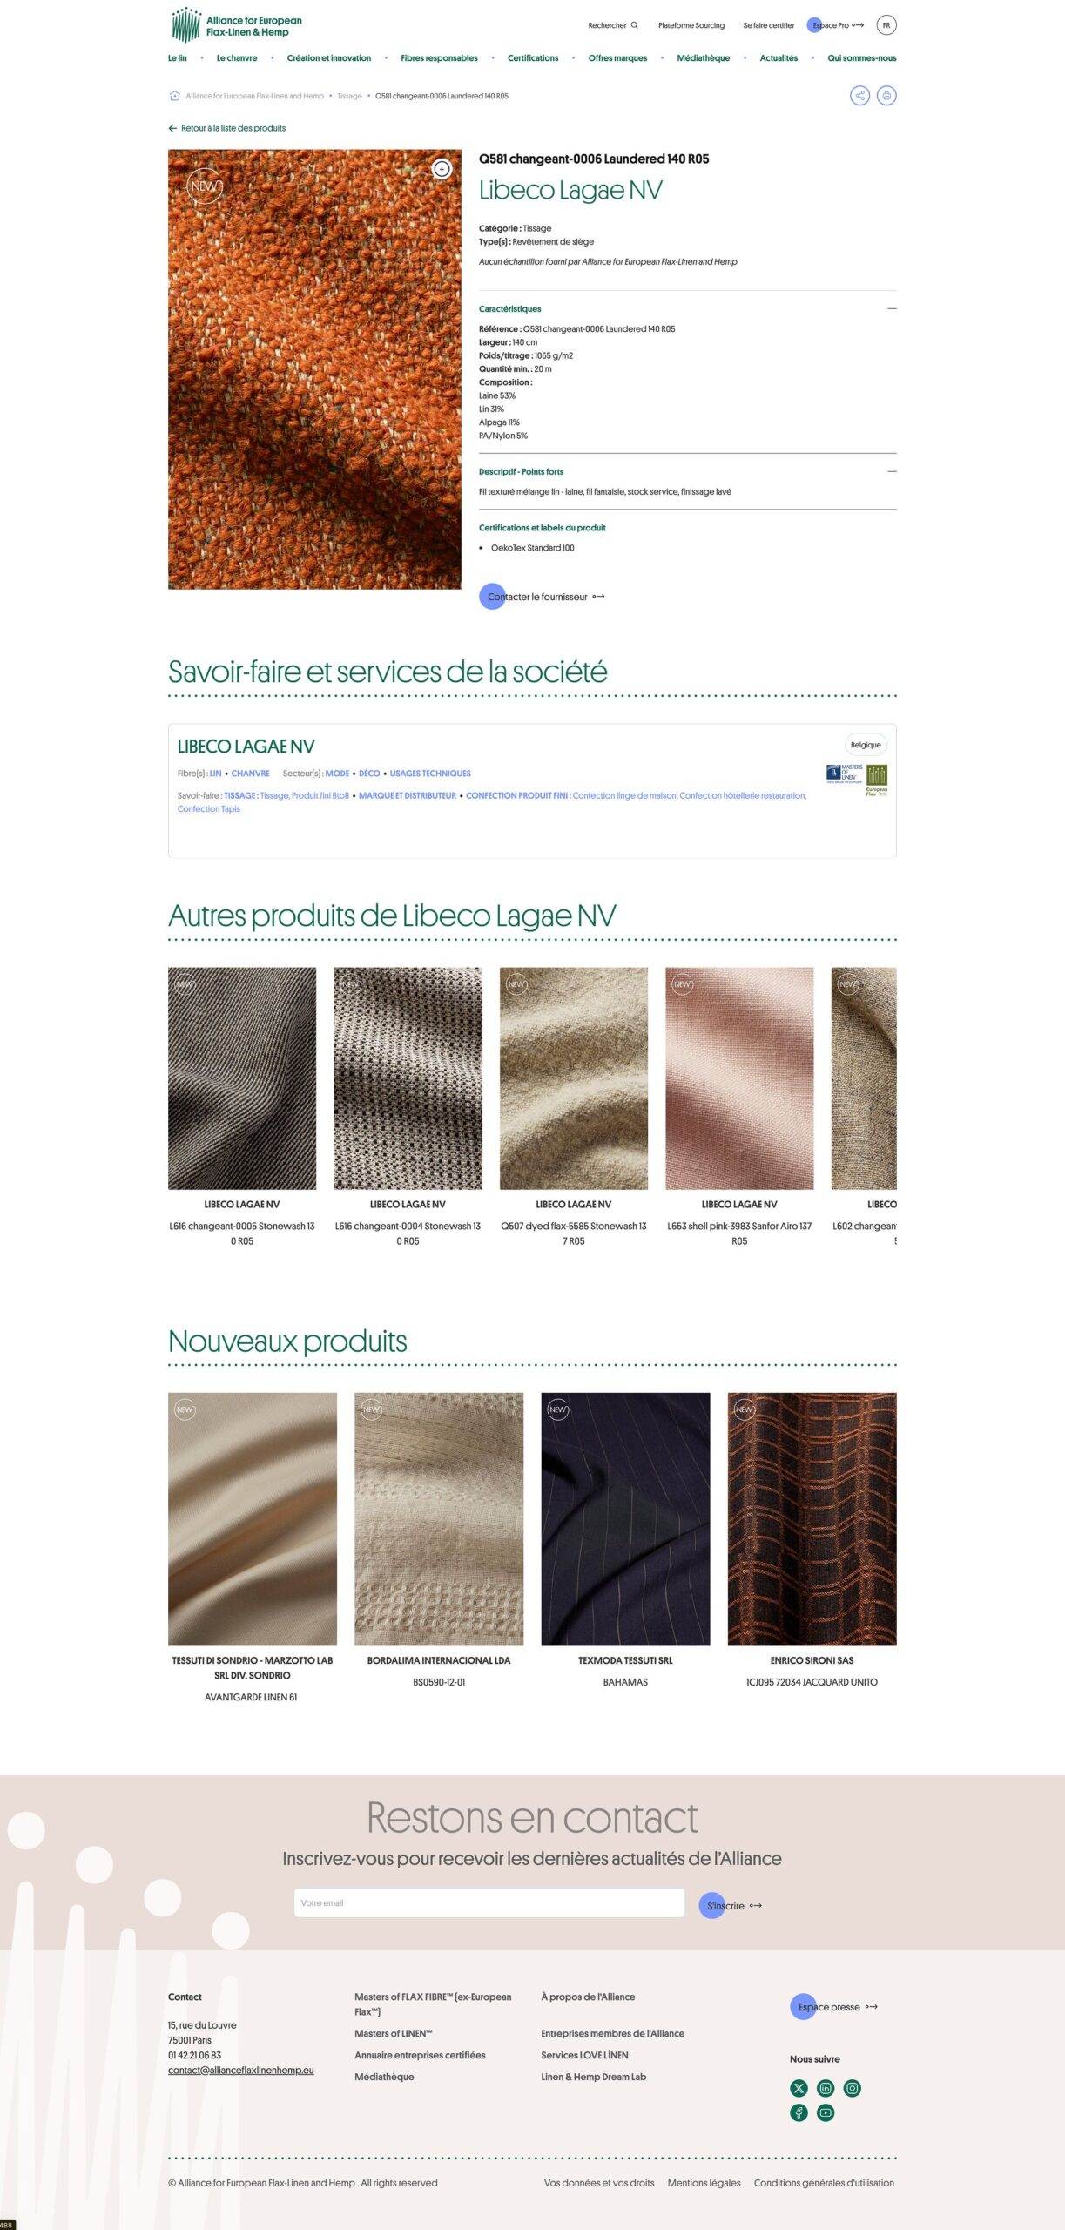The image size is (1065, 2230).
Task: Click Contacter le fournisseur button
Action: [543, 597]
